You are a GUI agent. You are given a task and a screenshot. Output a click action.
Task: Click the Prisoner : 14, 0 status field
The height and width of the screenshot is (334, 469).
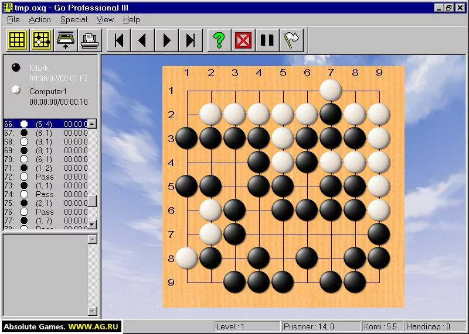click(x=320, y=326)
